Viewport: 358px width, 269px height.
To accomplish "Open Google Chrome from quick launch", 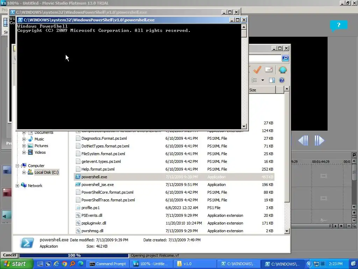I will click(x=64, y=264).
